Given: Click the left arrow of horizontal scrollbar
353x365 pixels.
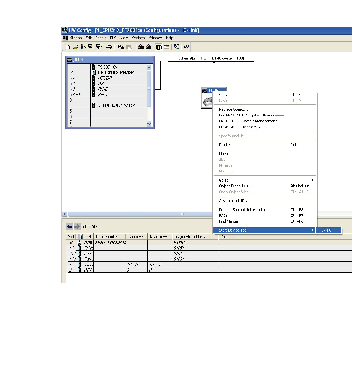Looking at the screenshot, I should 65,214.
